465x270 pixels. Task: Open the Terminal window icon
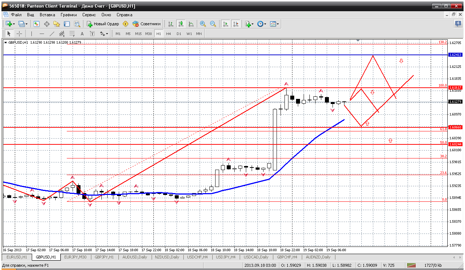(67, 24)
